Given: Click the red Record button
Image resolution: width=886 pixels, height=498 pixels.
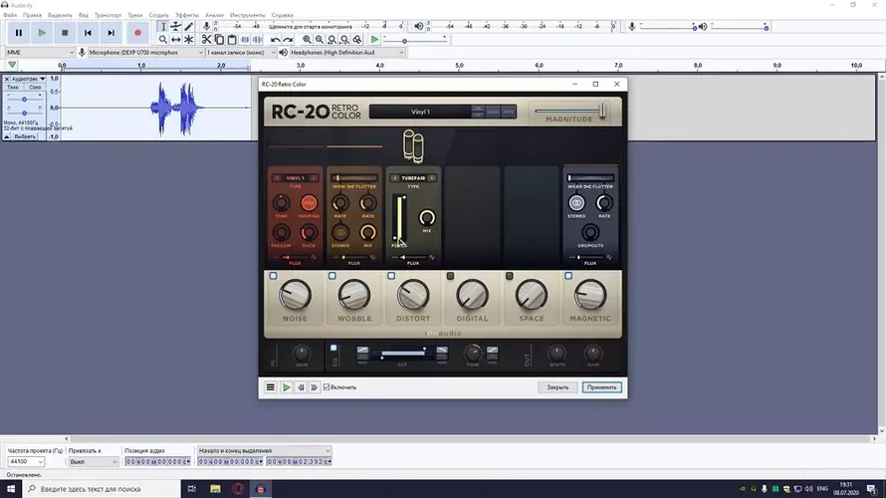Looking at the screenshot, I should (137, 33).
